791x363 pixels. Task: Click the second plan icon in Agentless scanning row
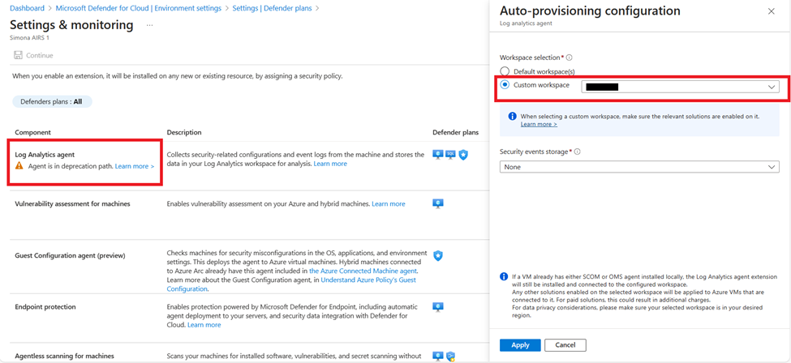tap(450, 357)
